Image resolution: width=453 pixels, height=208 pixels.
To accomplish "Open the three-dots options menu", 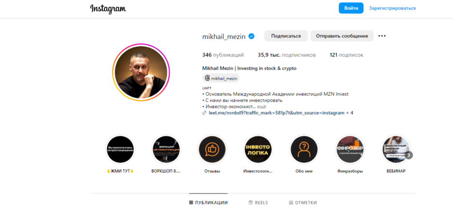I will point(382,36).
